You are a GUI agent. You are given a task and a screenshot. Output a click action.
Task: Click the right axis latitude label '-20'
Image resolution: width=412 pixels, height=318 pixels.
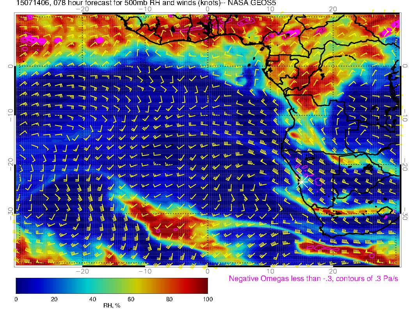405,164
